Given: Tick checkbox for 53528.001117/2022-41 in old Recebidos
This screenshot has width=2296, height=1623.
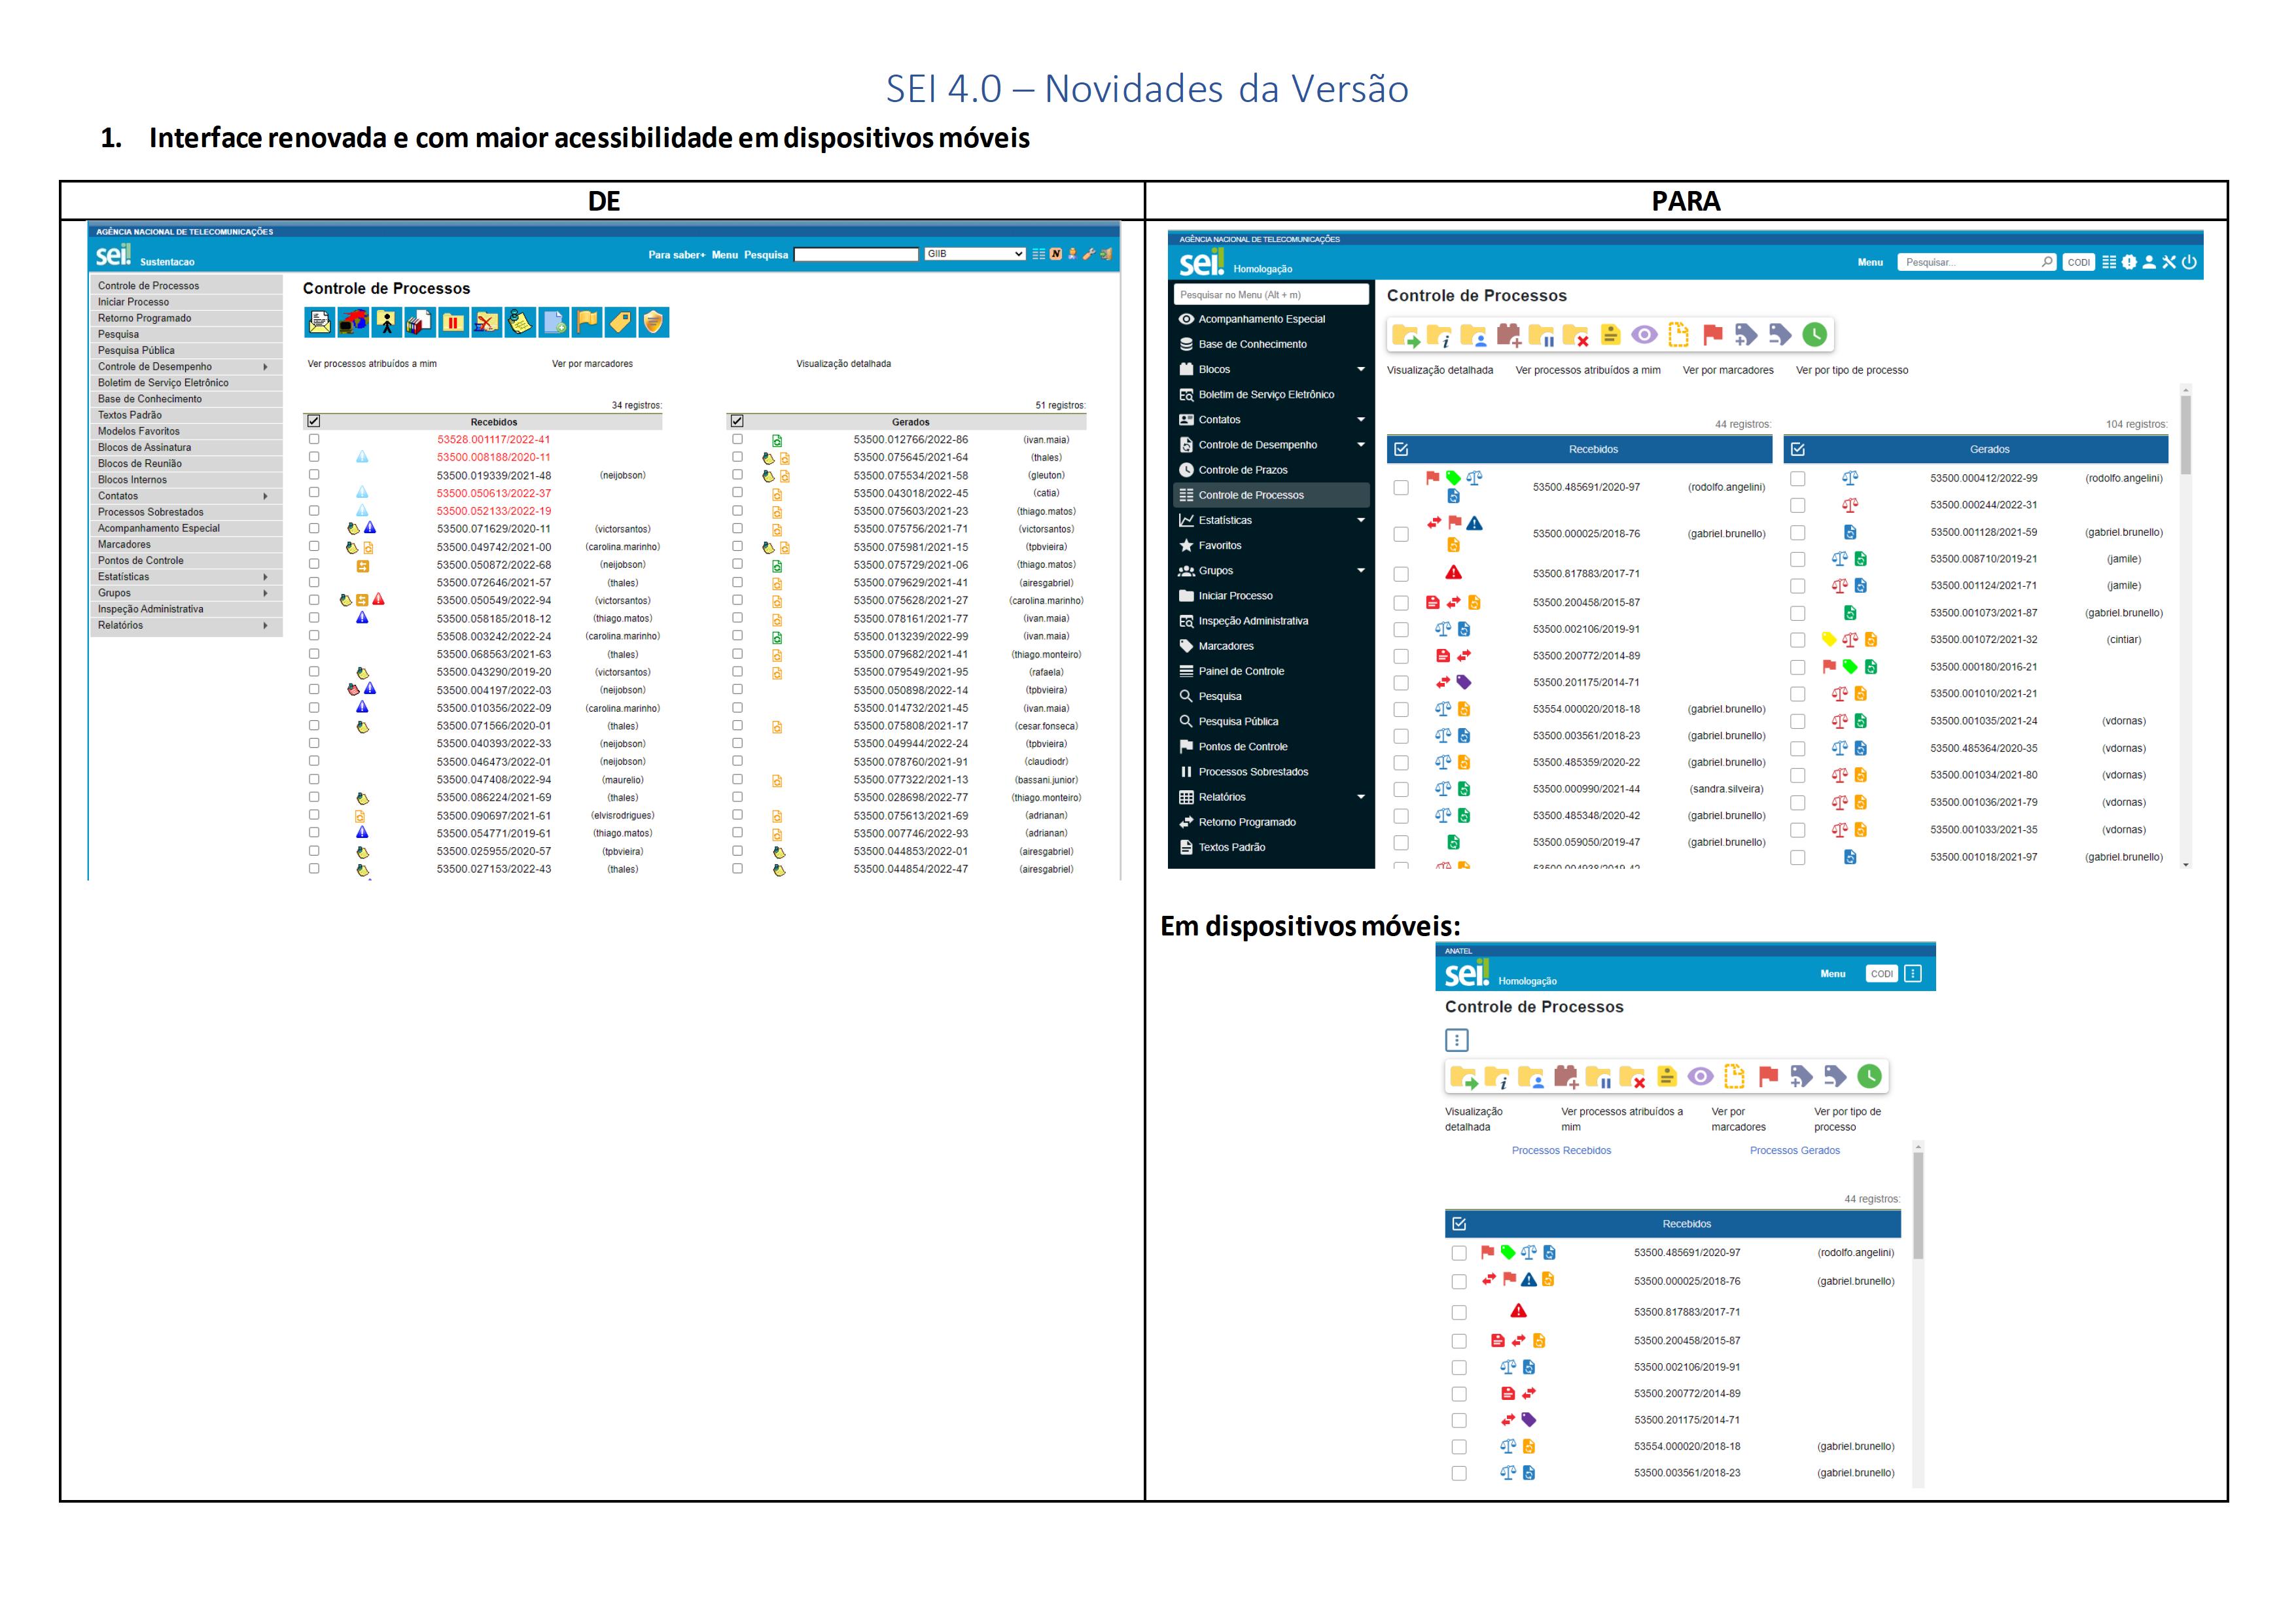Looking at the screenshot, I should 314,439.
